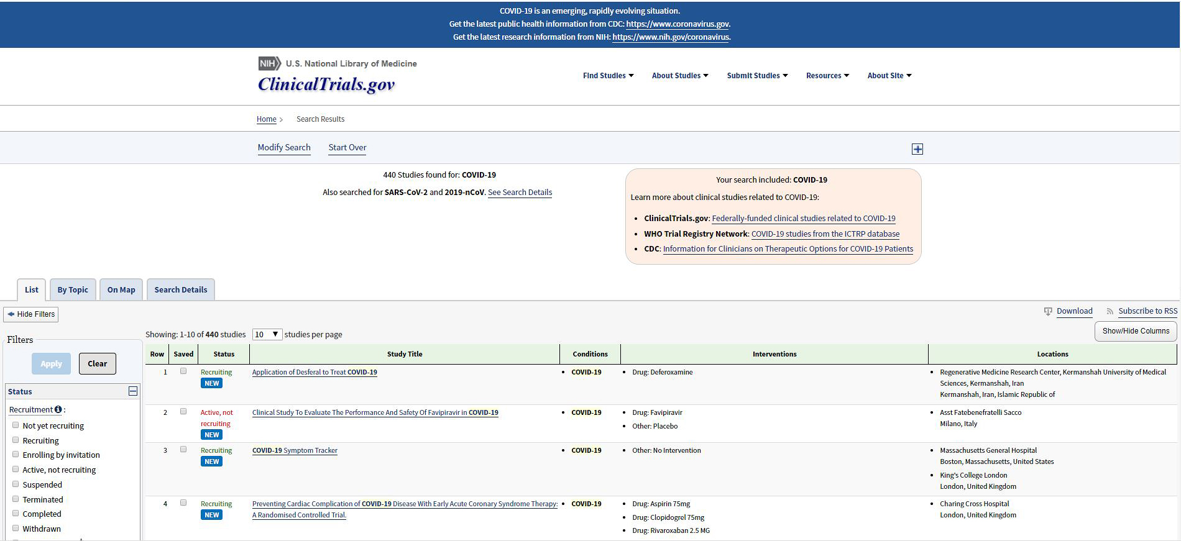Click Modify Search link
The height and width of the screenshot is (541, 1181).
[284, 147]
